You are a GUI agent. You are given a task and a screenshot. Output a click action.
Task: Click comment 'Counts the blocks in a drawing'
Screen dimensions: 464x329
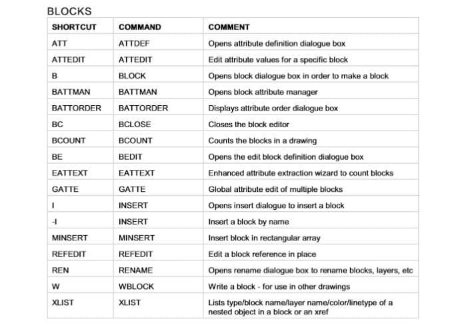[262, 141]
